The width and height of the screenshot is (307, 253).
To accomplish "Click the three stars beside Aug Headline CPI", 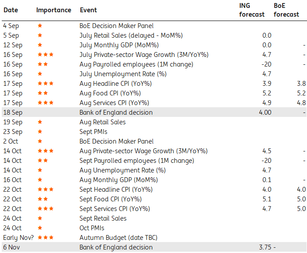I will tap(45, 84).
